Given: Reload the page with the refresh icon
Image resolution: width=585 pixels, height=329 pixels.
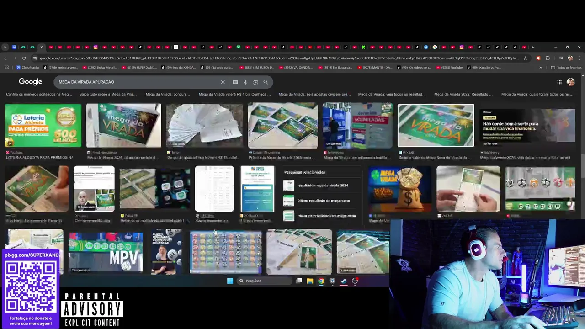Looking at the screenshot, I should (x=23, y=58).
